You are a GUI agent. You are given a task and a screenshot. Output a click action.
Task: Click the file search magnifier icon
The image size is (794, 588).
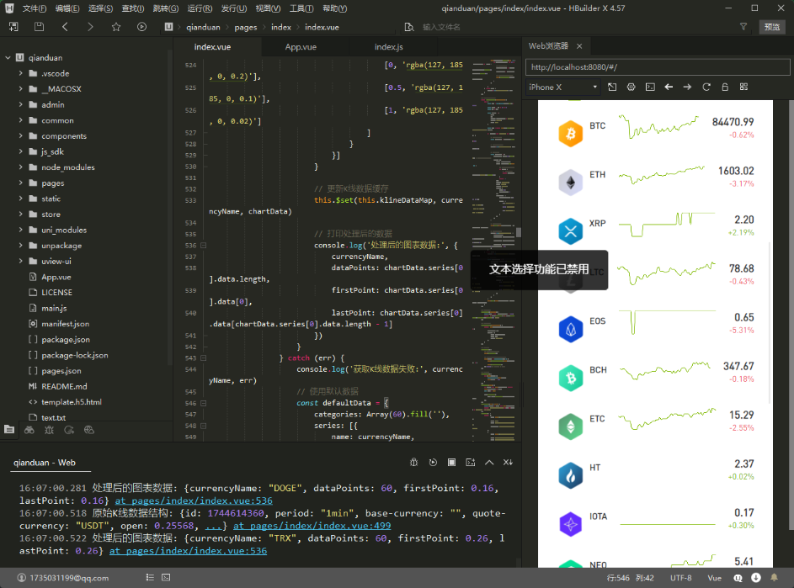409,27
